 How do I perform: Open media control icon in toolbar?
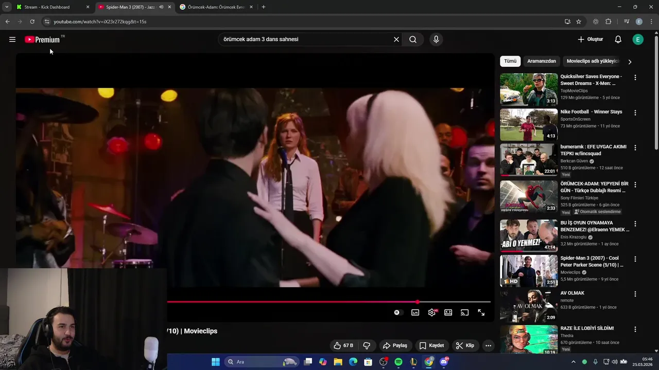point(627,22)
